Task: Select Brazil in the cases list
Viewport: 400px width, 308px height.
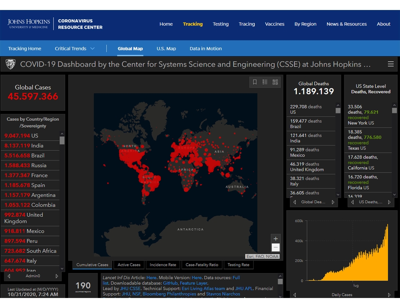Action: click(30, 156)
